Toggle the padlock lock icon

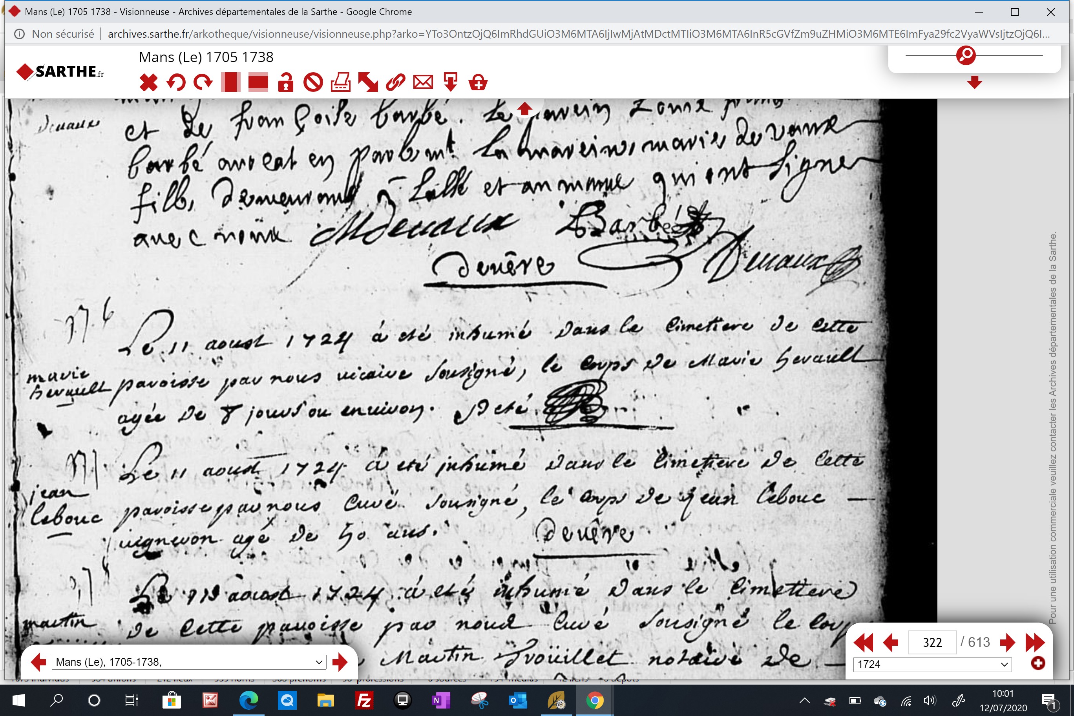tap(286, 83)
